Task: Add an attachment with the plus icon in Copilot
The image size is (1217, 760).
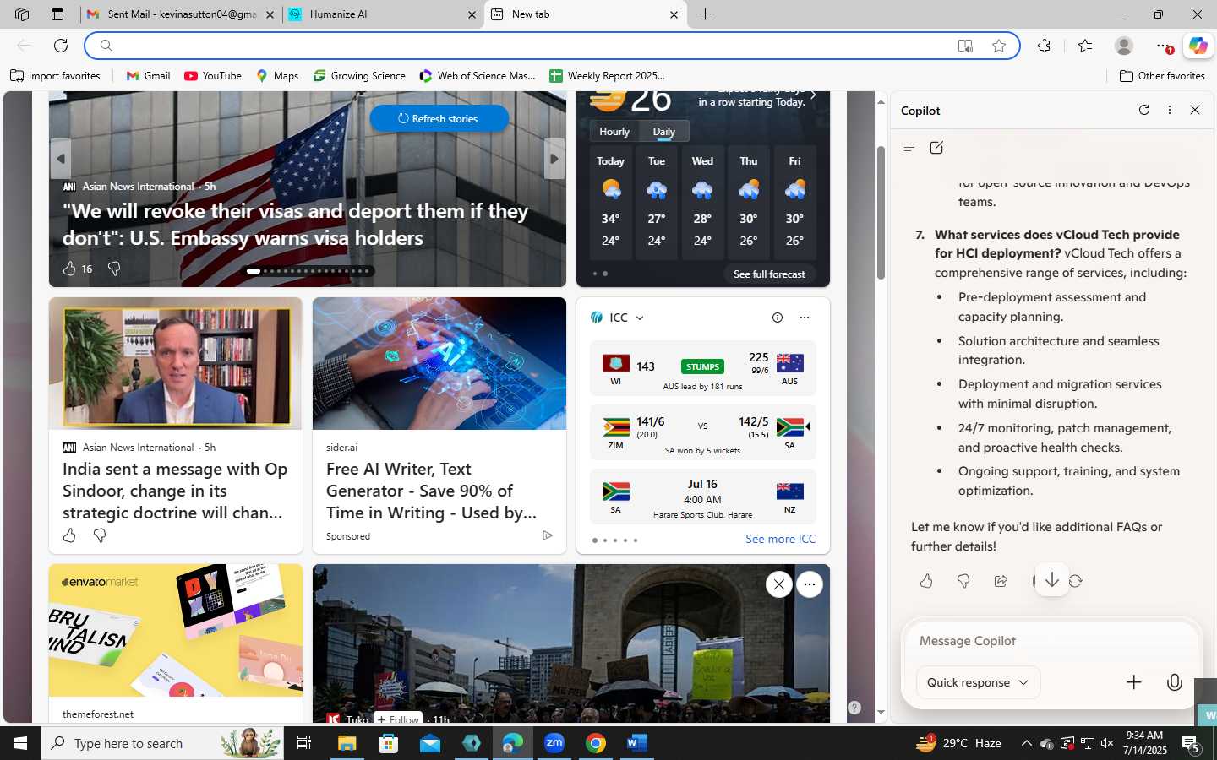Action: point(1134,682)
